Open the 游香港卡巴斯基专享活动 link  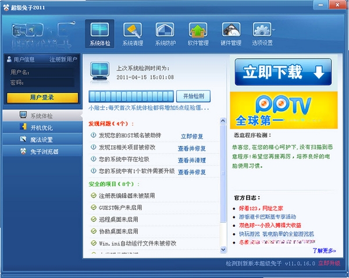pos(268,217)
